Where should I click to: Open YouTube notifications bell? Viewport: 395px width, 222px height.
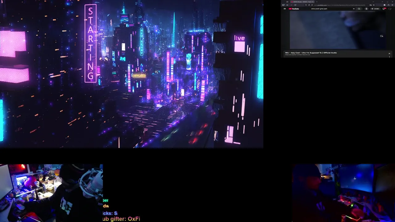[384, 9]
